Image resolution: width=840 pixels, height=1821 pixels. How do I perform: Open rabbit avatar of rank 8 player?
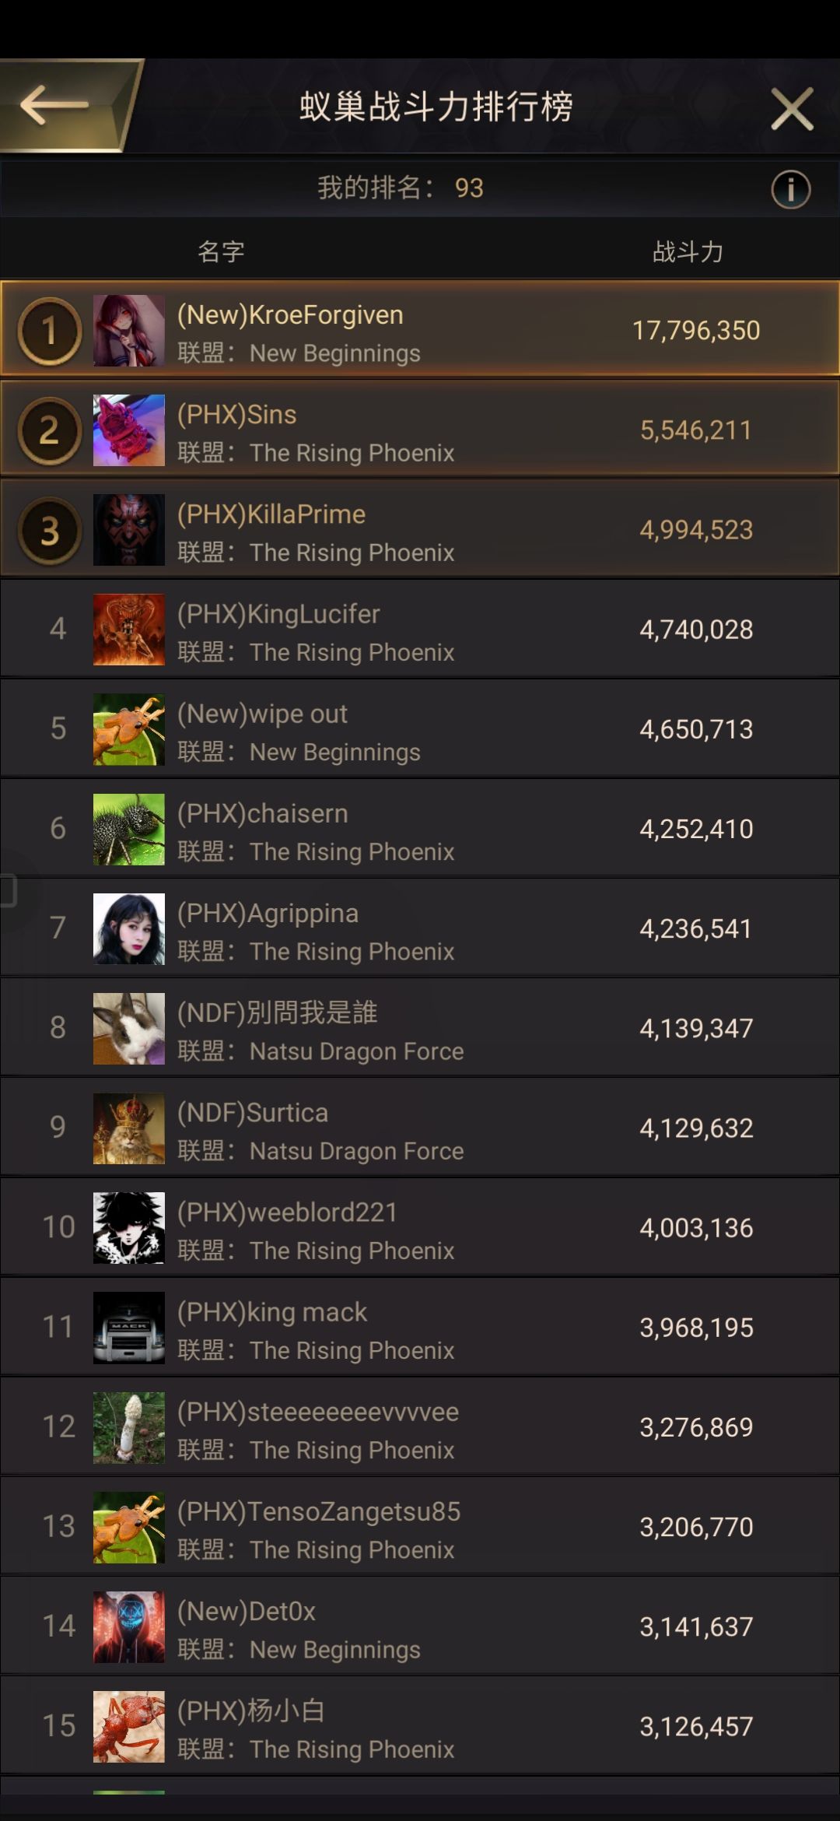pos(129,1028)
